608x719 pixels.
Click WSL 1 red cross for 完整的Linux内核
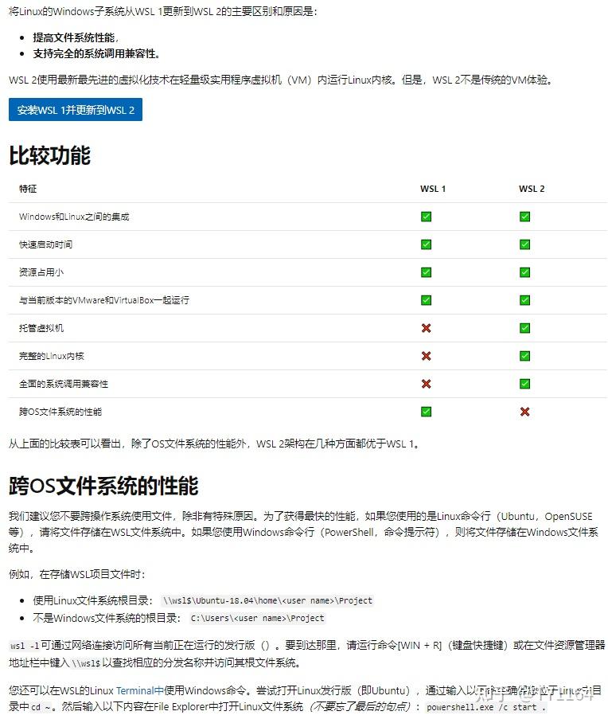[x=426, y=356]
